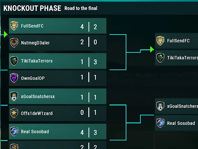198x149 pixels.
Task: Open the xGoalSnatchersx semifinal entry
Action: (176, 106)
